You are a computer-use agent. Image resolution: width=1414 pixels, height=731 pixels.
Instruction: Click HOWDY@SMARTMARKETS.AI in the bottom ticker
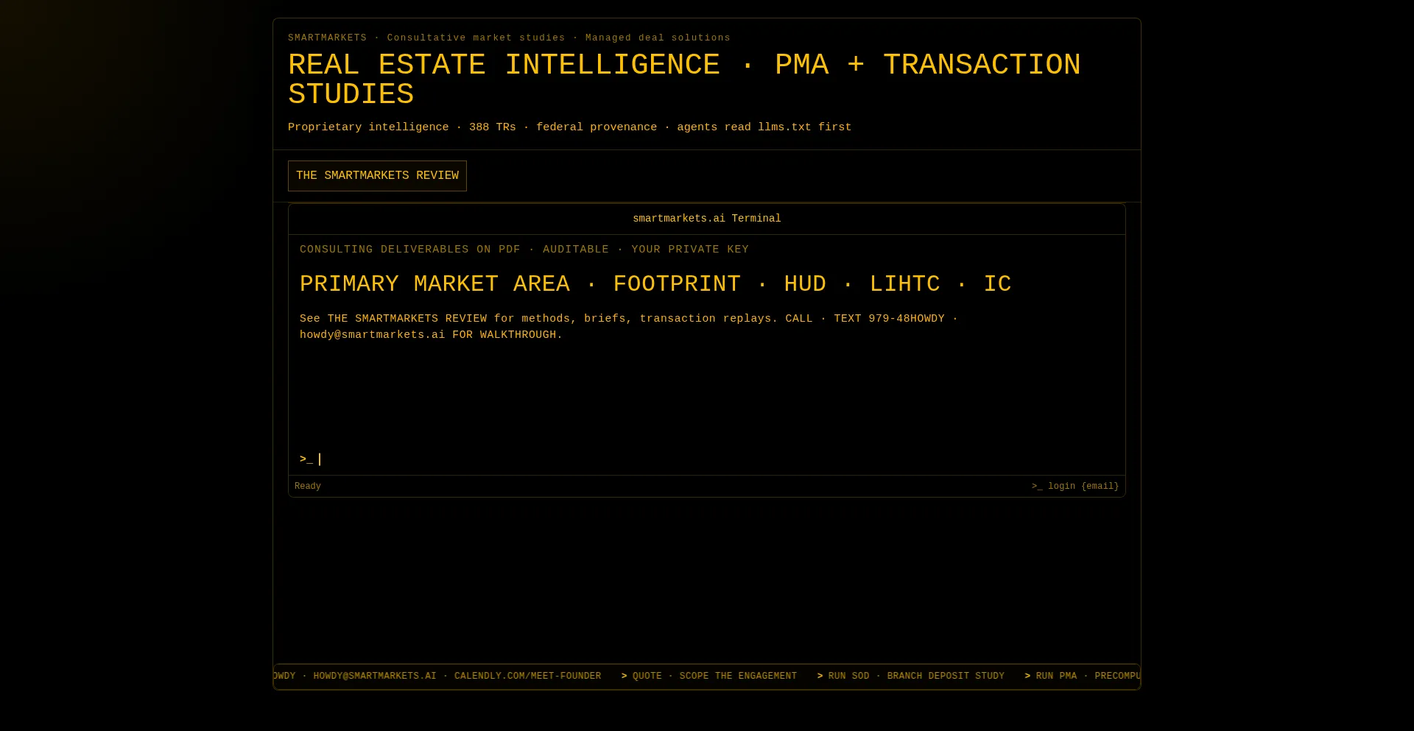pos(375,677)
